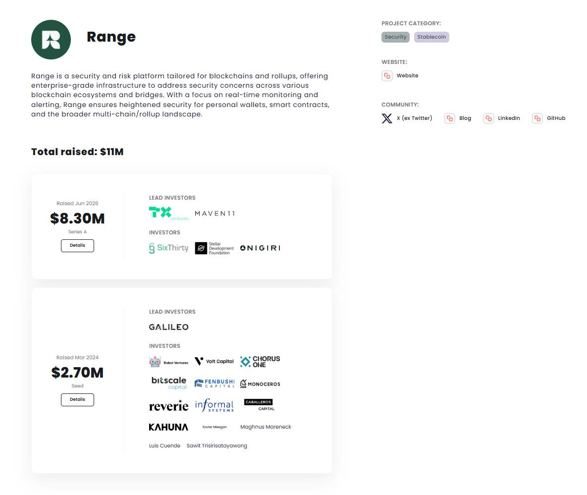Click investor name Xavier Meegan
Image resolution: width=587 pixels, height=495 pixels.
214,427
